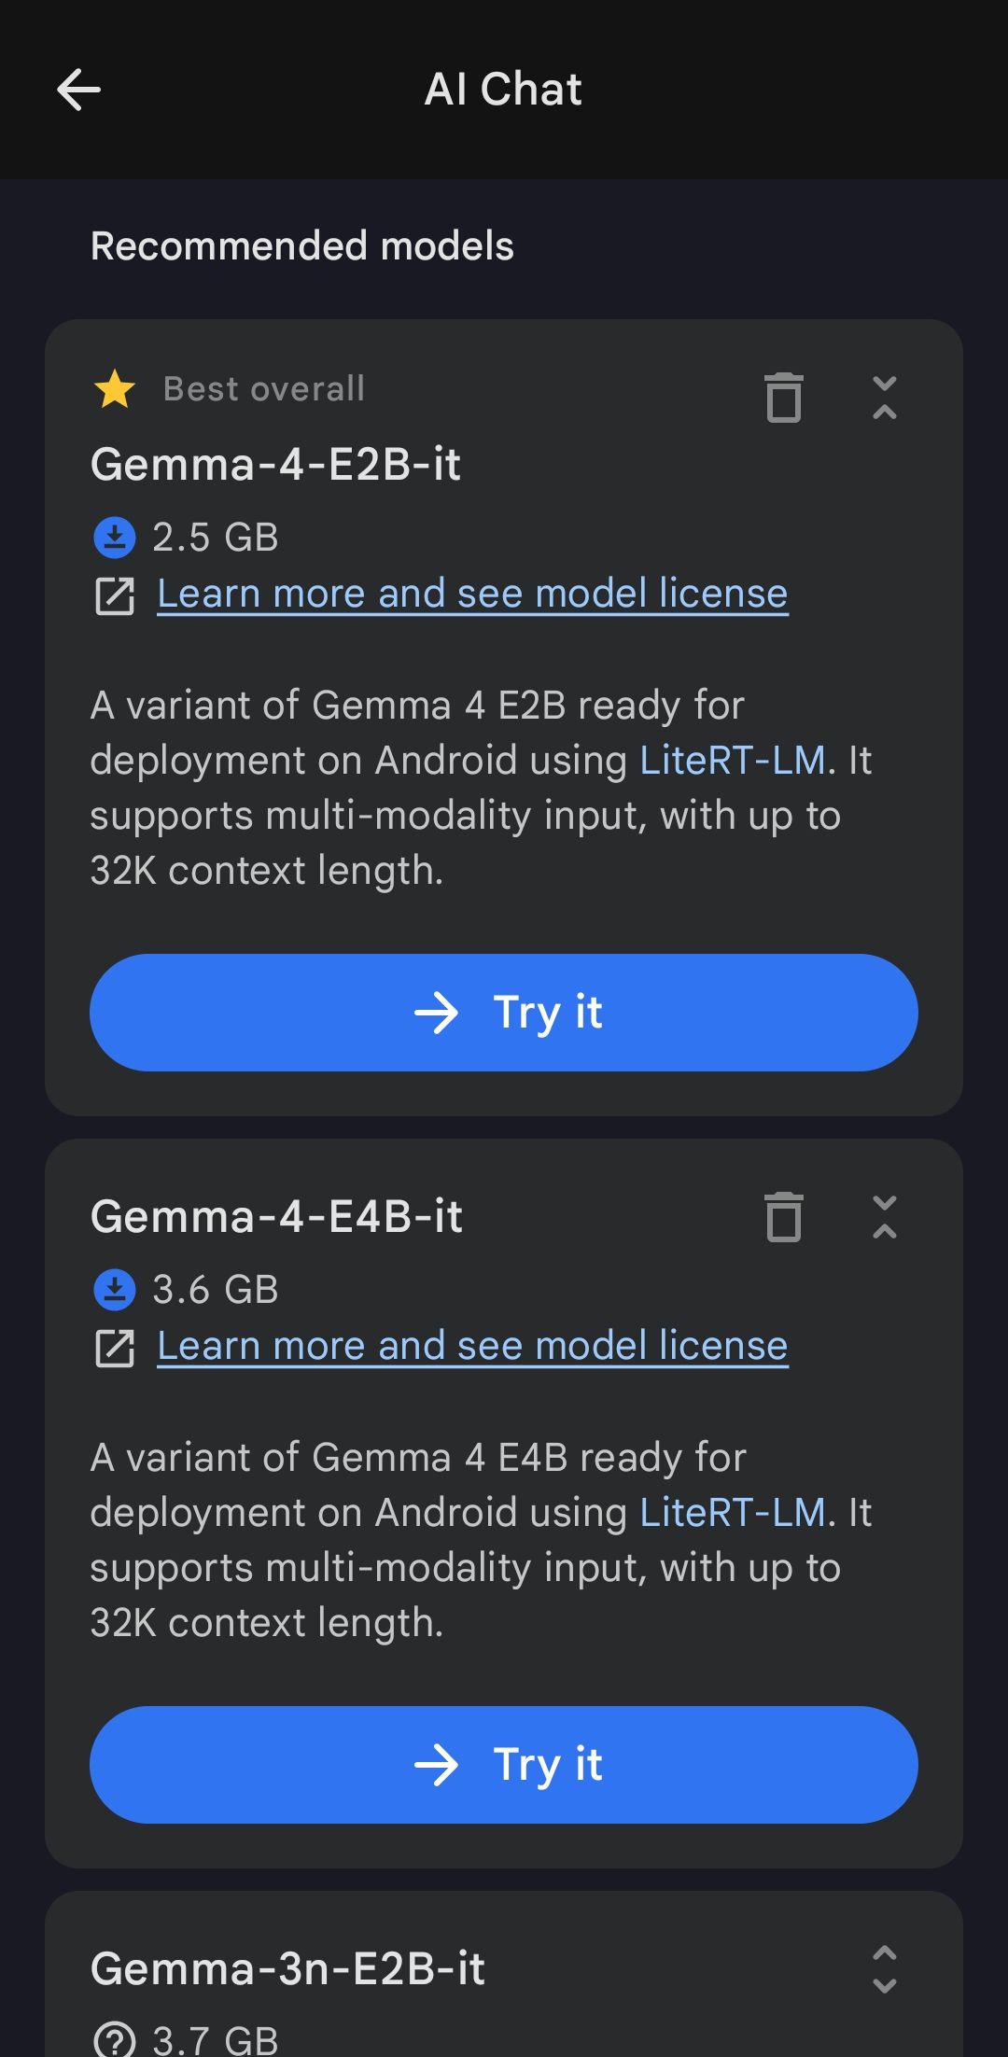Open Gemma-4-E4B-it model license link
Screen dimensions: 1008x2057
point(472,1346)
